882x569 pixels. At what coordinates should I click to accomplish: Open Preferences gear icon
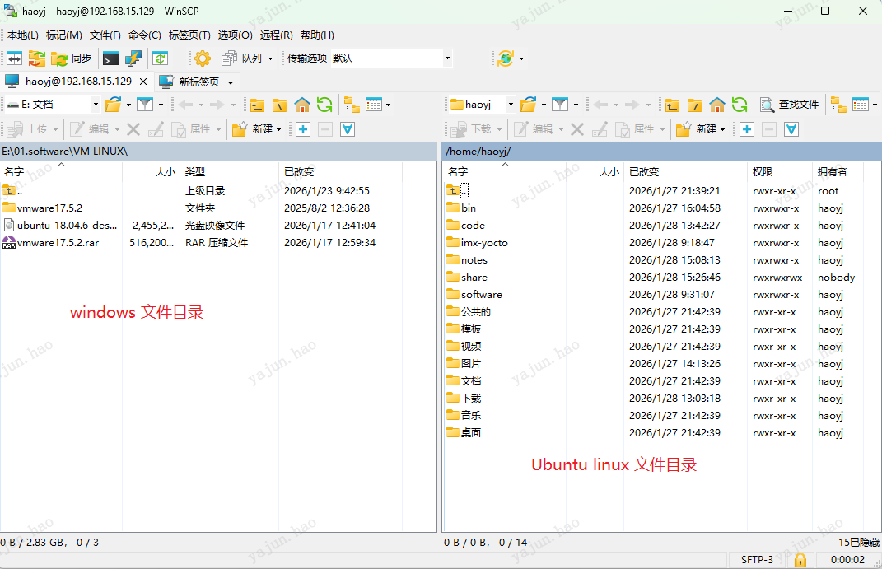[x=203, y=58]
